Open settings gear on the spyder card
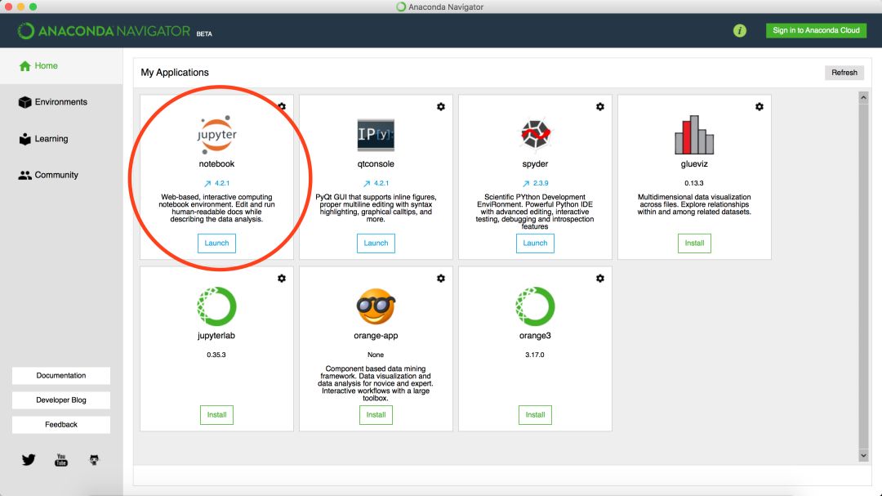 (600, 106)
